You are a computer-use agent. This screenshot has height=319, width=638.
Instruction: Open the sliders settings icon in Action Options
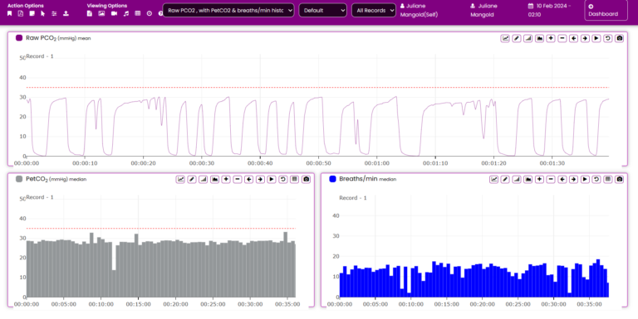pyautogui.click(x=54, y=13)
